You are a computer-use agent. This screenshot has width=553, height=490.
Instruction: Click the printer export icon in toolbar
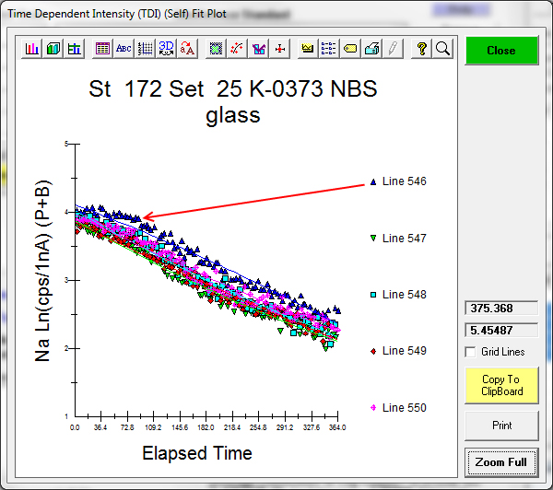[371, 49]
